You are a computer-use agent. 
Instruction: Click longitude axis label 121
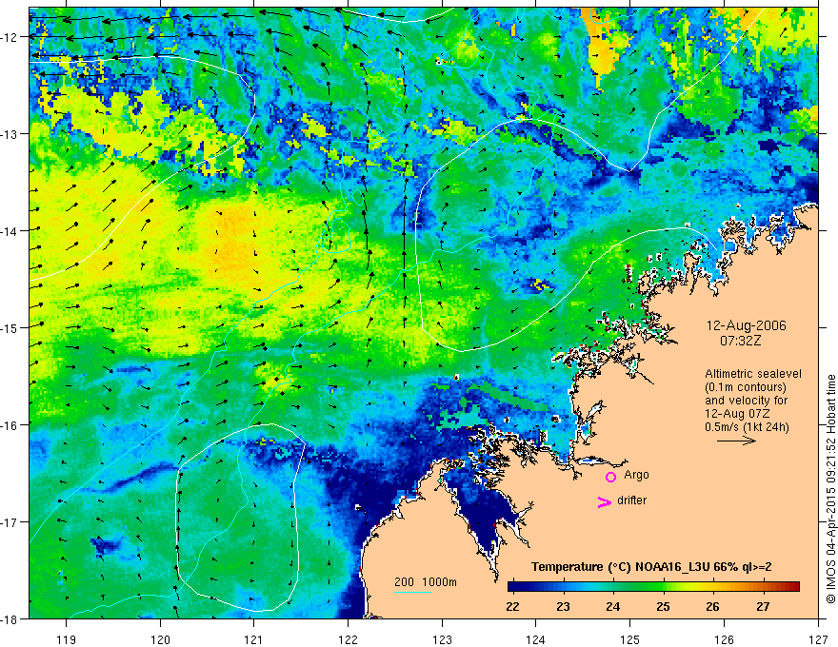coord(254,639)
